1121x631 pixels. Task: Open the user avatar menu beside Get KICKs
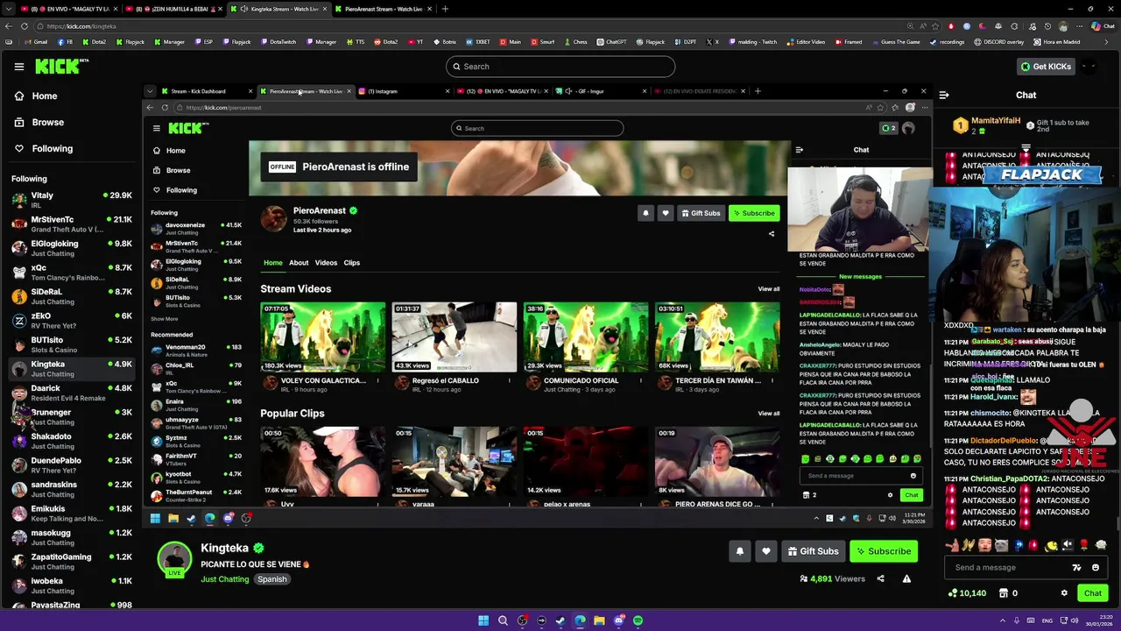pos(1089,67)
